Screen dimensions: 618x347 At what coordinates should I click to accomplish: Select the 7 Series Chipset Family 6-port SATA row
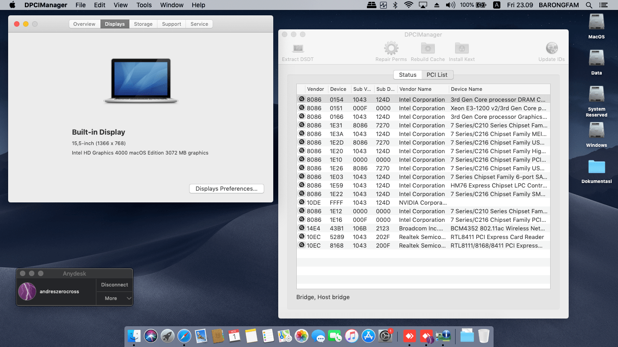423,177
